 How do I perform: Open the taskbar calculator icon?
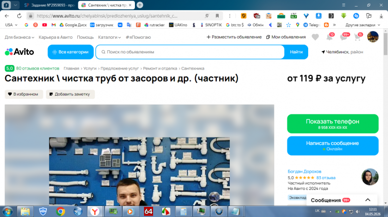(x=183, y=211)
